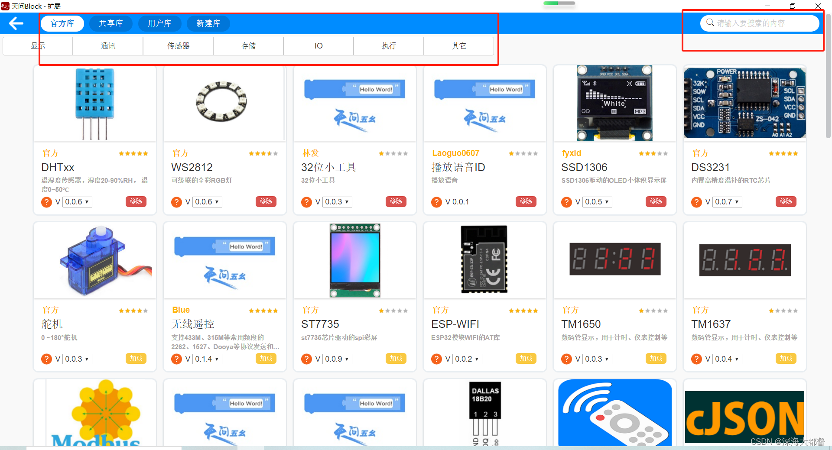Click the TM1650 digit display image
Screen dimensions: 832x450
point(615,259)
